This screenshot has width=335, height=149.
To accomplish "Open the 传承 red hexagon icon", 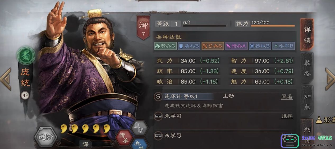I will (124, 138).
